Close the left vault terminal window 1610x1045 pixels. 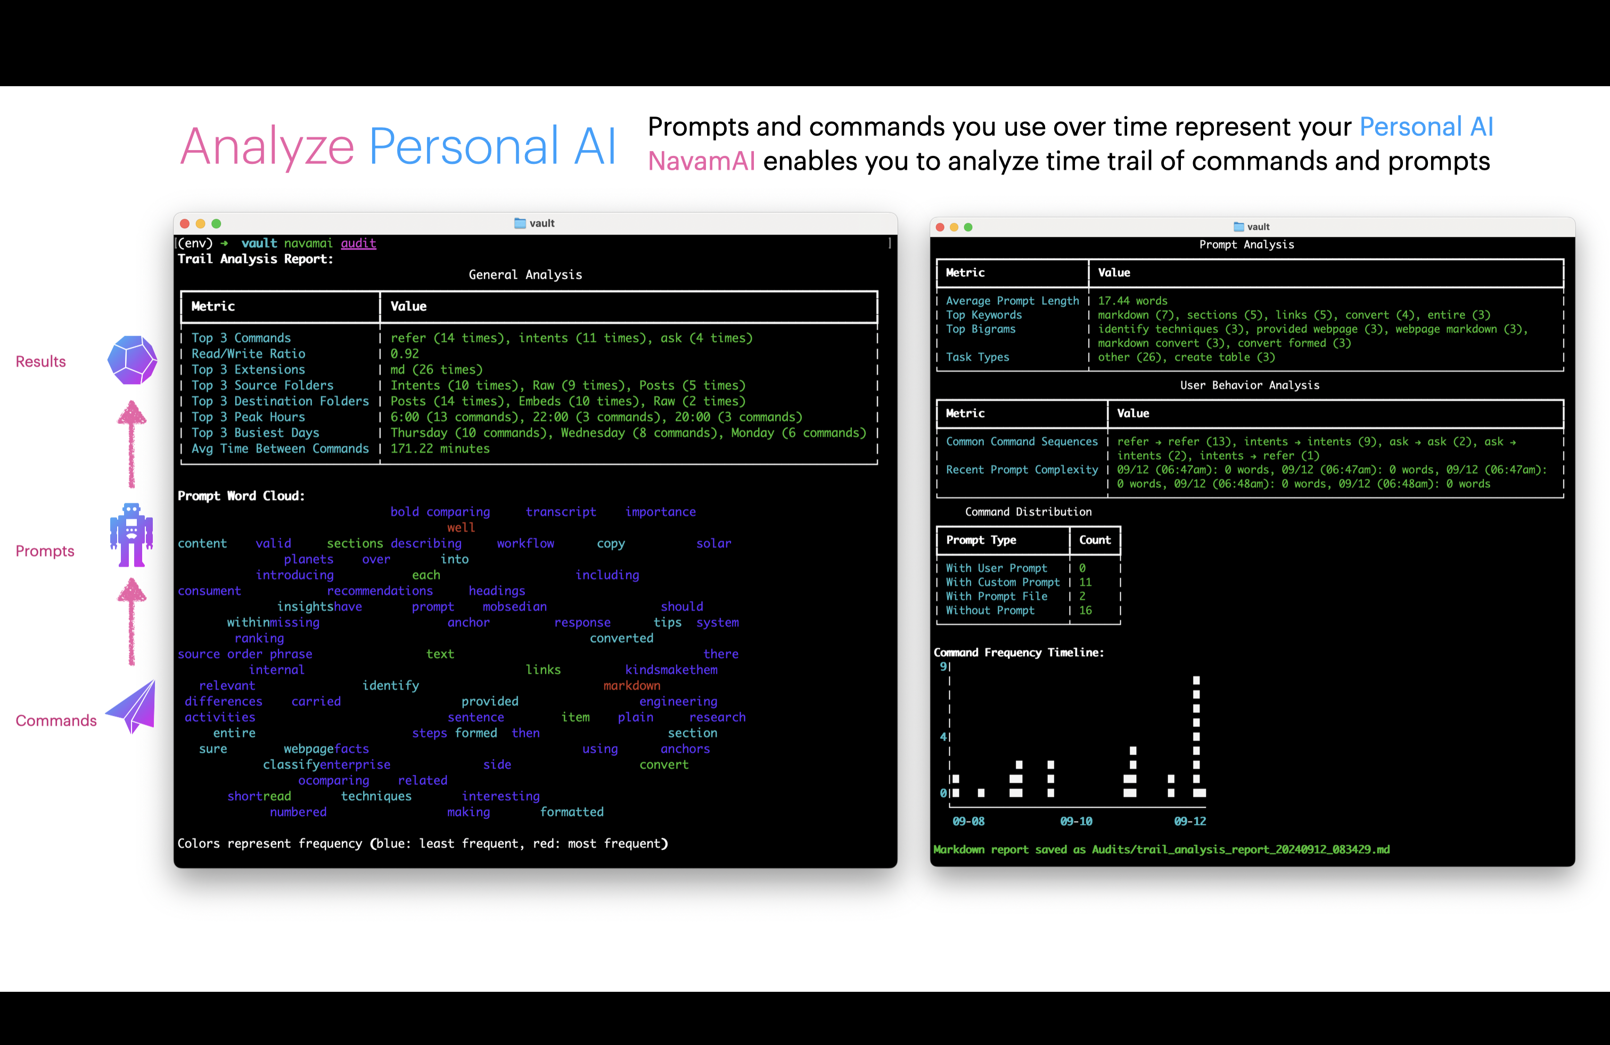point(185,223)
